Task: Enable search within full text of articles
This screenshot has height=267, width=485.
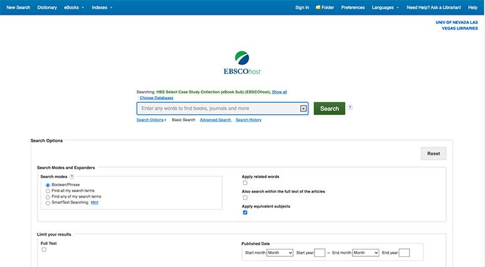Action: pos(245,198)
